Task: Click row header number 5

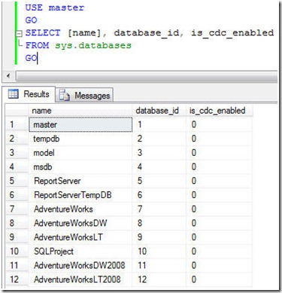Action: point(17,181)
